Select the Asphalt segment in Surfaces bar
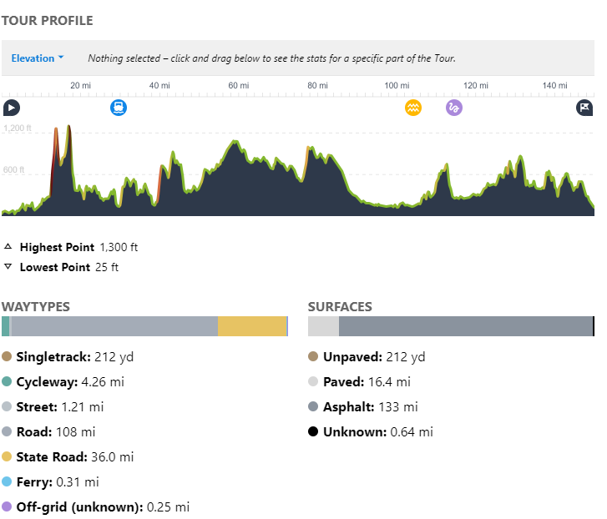 [465, 326]
